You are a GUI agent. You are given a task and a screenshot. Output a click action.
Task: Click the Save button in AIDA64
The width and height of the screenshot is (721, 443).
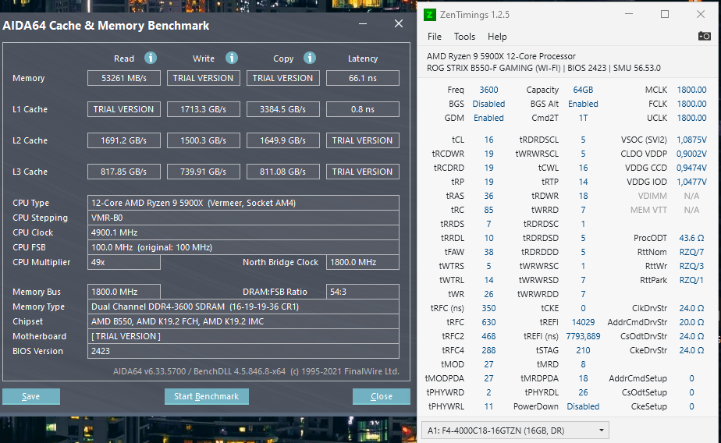30,396
